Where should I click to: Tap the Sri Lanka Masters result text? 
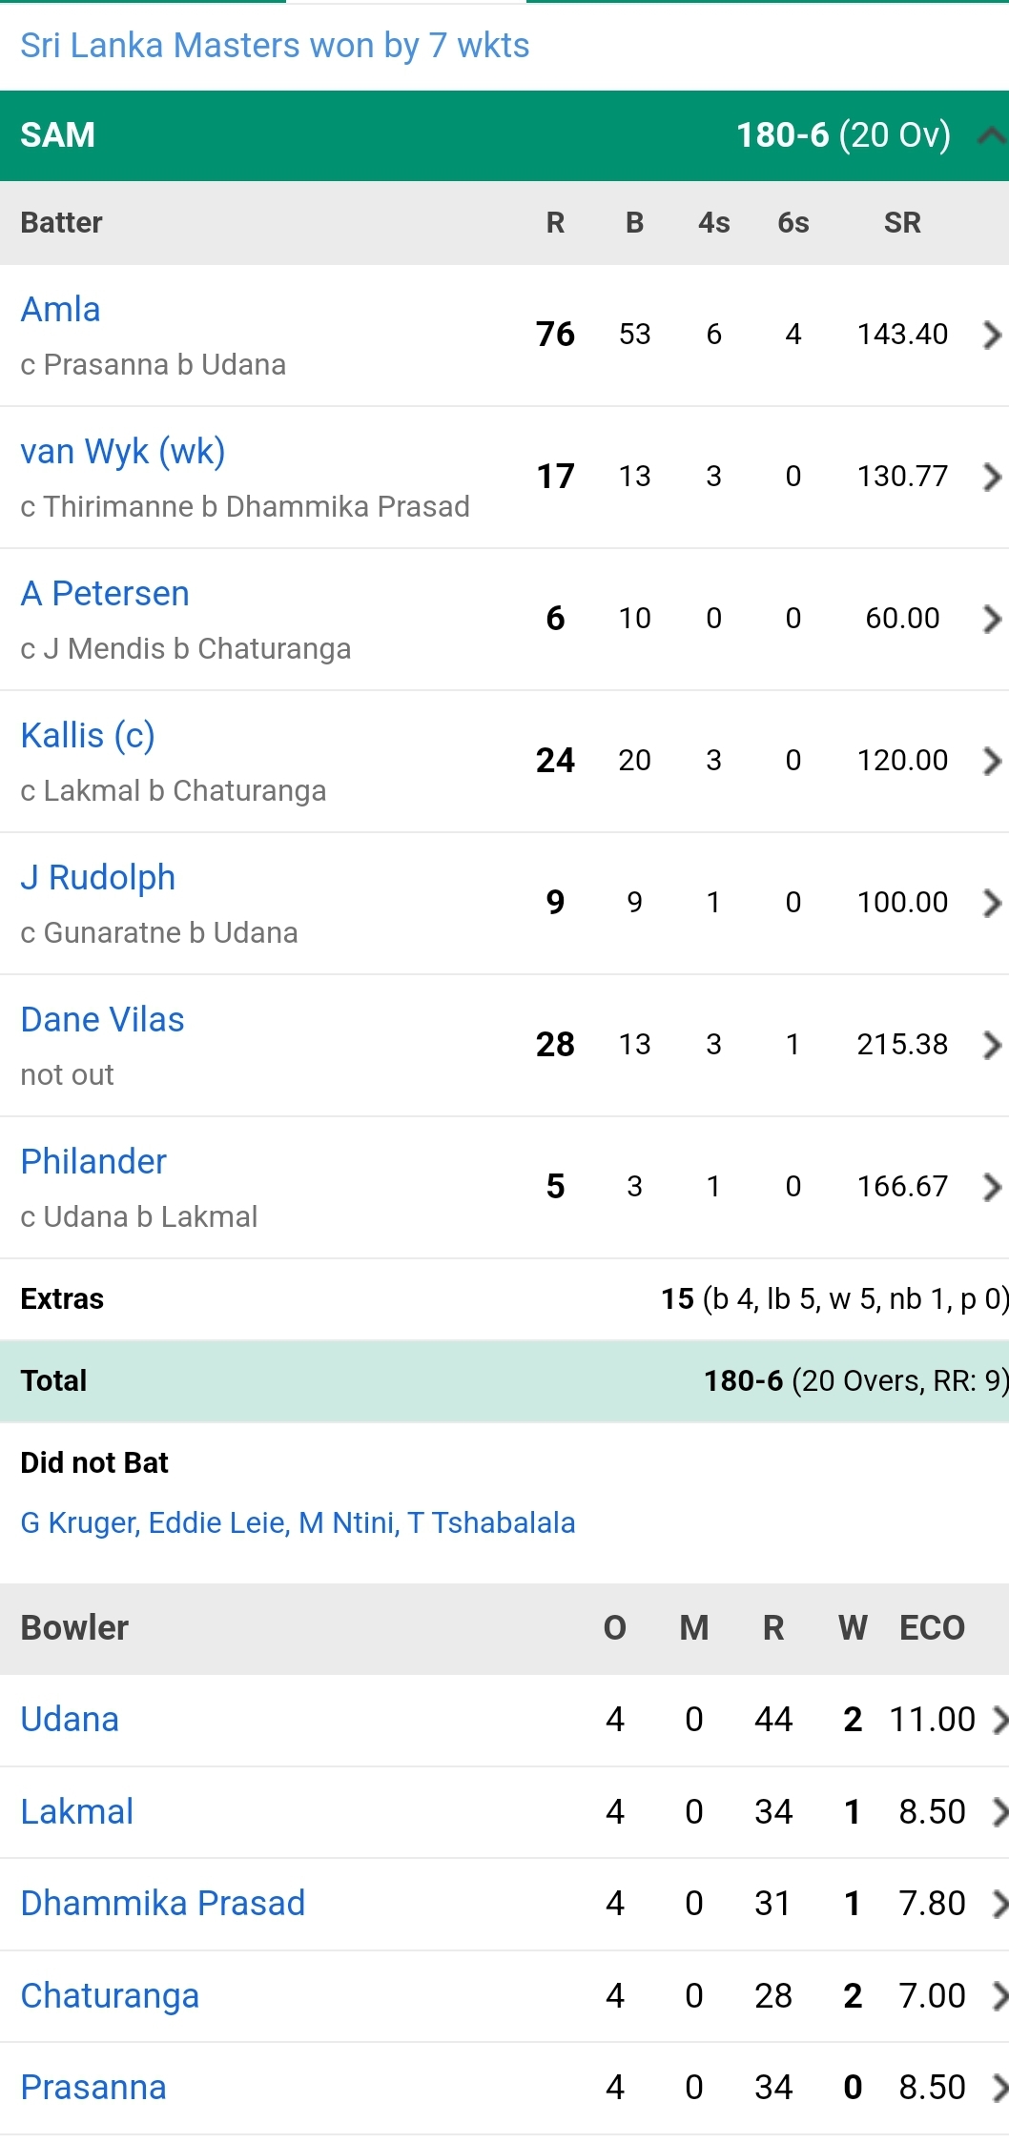275,46
